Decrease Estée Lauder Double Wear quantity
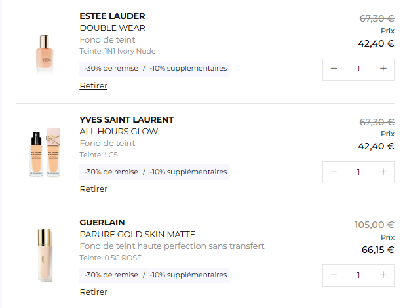Screen dimensions: 405x308 point(334,69)
